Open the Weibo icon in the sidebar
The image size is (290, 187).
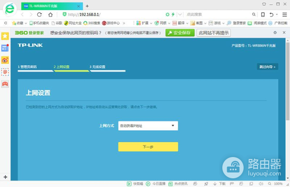(x=5, y=60)
